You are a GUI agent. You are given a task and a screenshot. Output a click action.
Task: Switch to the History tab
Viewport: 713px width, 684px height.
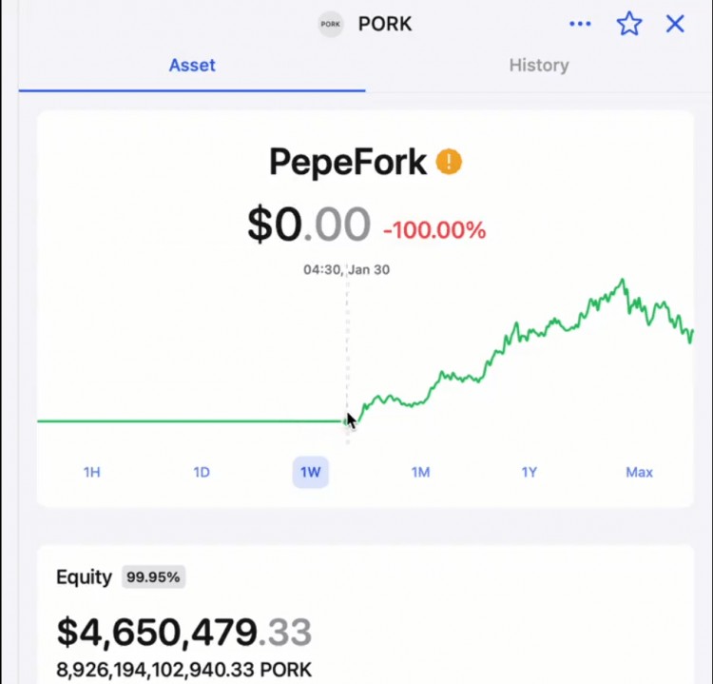coord(539,66)
